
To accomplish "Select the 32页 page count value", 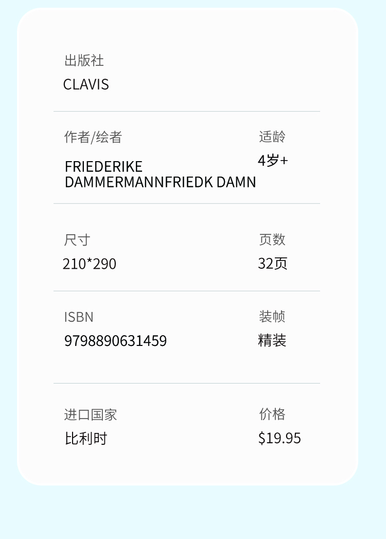I will [x=273, y=263].
